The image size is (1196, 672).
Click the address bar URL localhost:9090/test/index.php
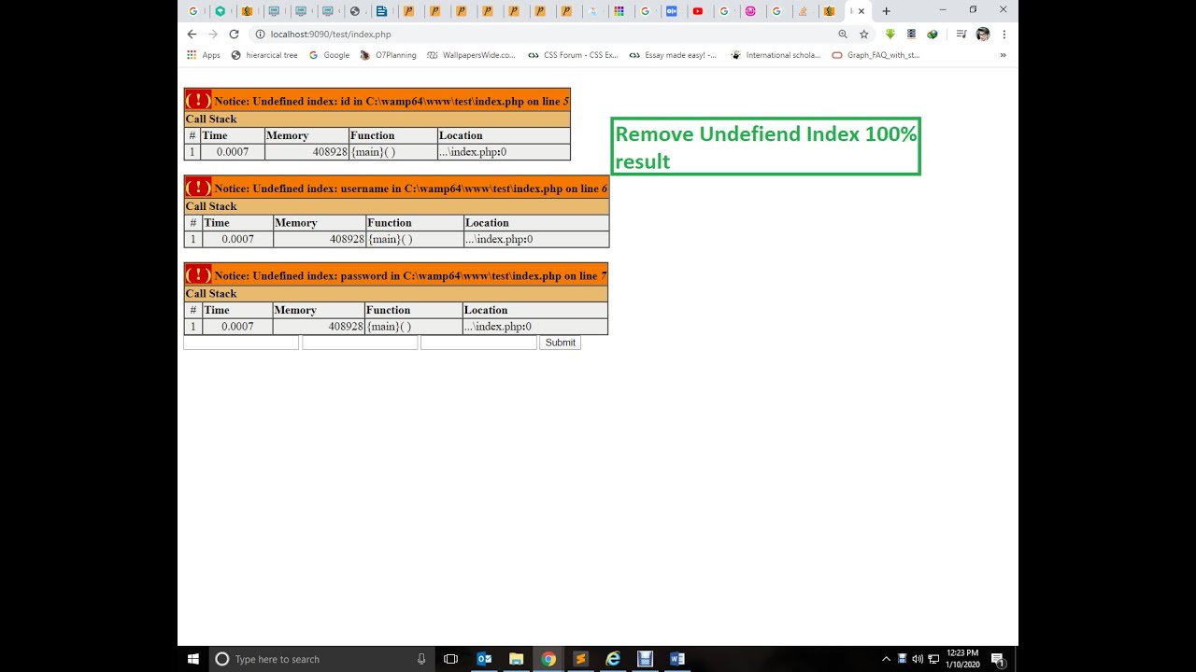[x=331, y=34]
